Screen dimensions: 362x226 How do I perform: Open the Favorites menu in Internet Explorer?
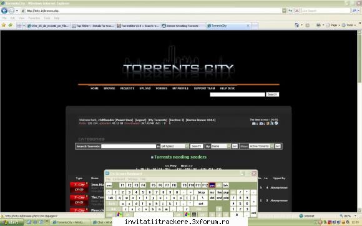pyautogui.click(x=34, y=18)
